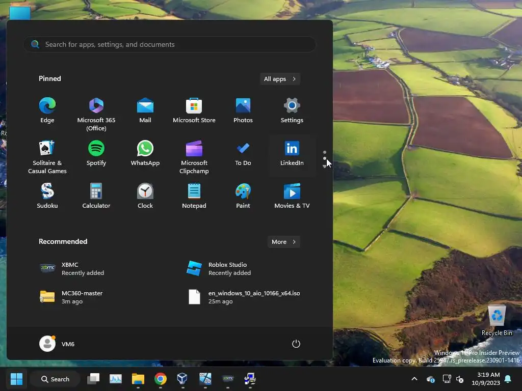Click the network tray icon
The width and height of the screenshot is (522, 391).
pyautogui.click(x=447, y=379)
